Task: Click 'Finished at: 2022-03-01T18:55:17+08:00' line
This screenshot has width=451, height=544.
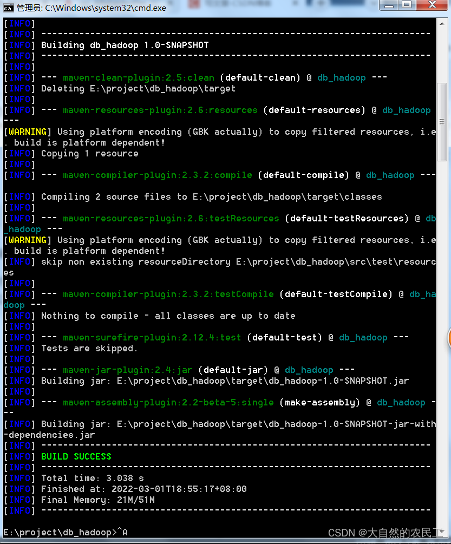Action: [144, 489]
